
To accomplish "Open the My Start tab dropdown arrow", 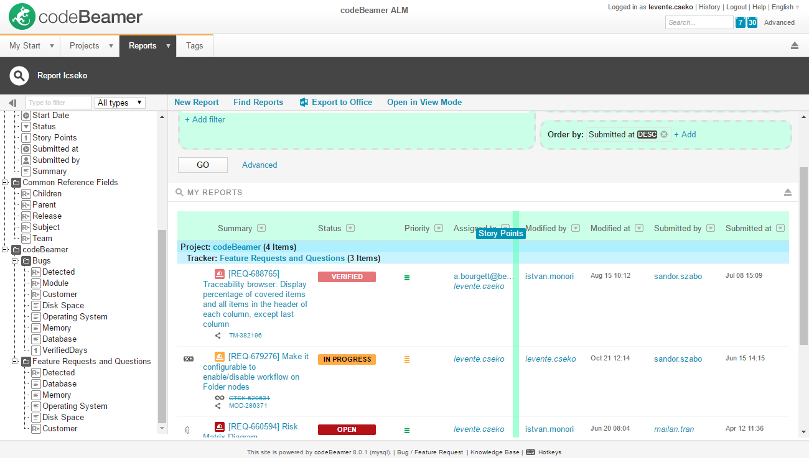I will pos(50,46).
